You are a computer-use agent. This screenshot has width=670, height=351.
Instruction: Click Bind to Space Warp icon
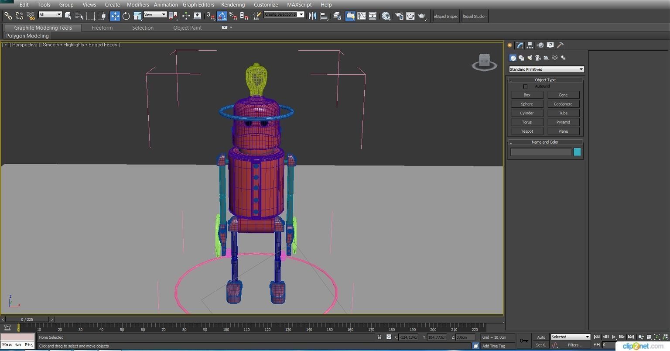pyautogui.click(x=31, y=16)
